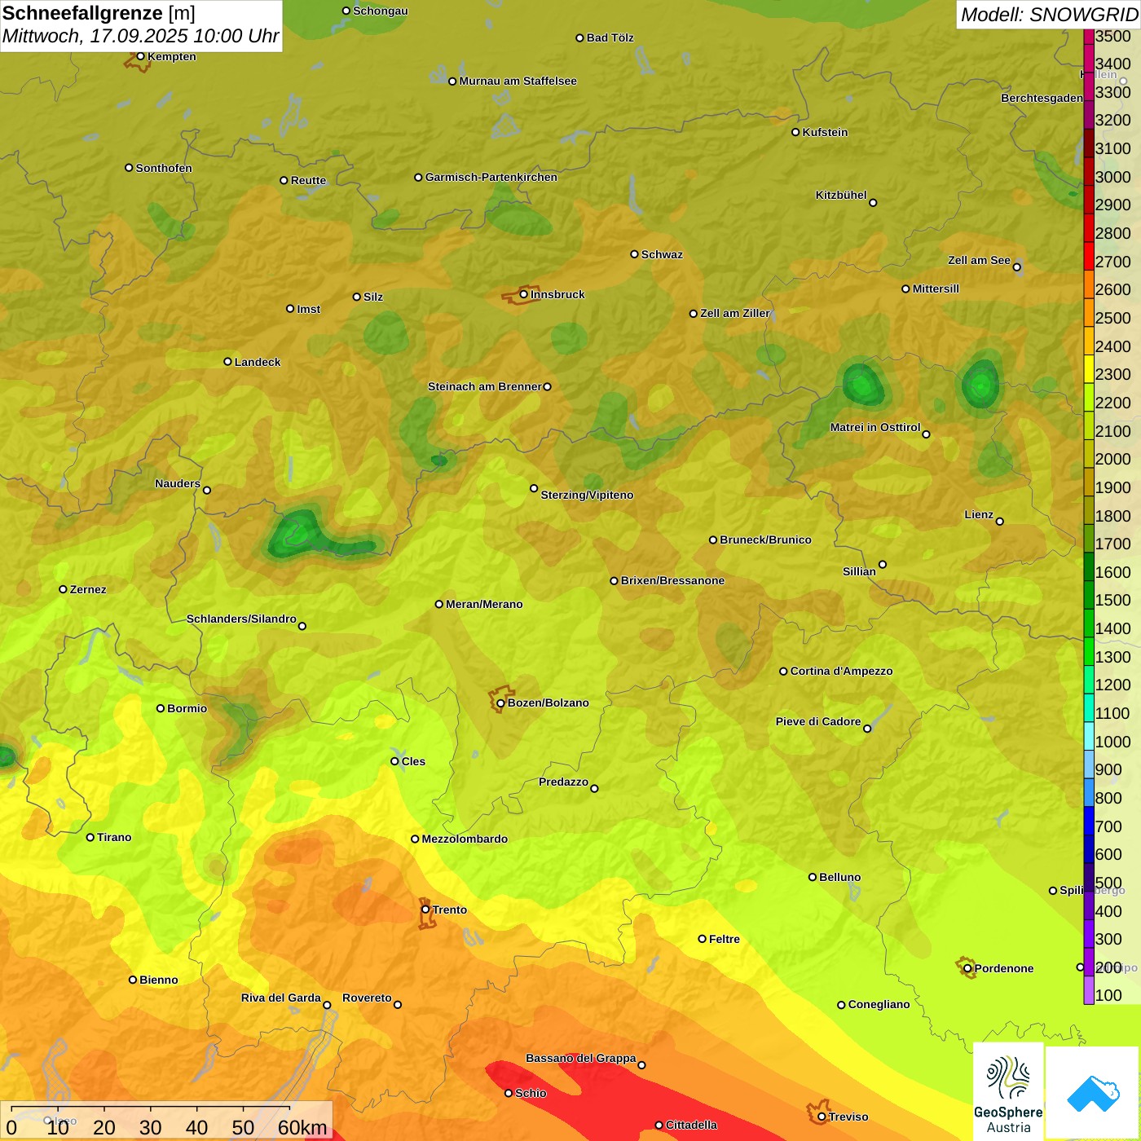
Task: Click the Rovereto town label
Action: click(x=367, y=998)
